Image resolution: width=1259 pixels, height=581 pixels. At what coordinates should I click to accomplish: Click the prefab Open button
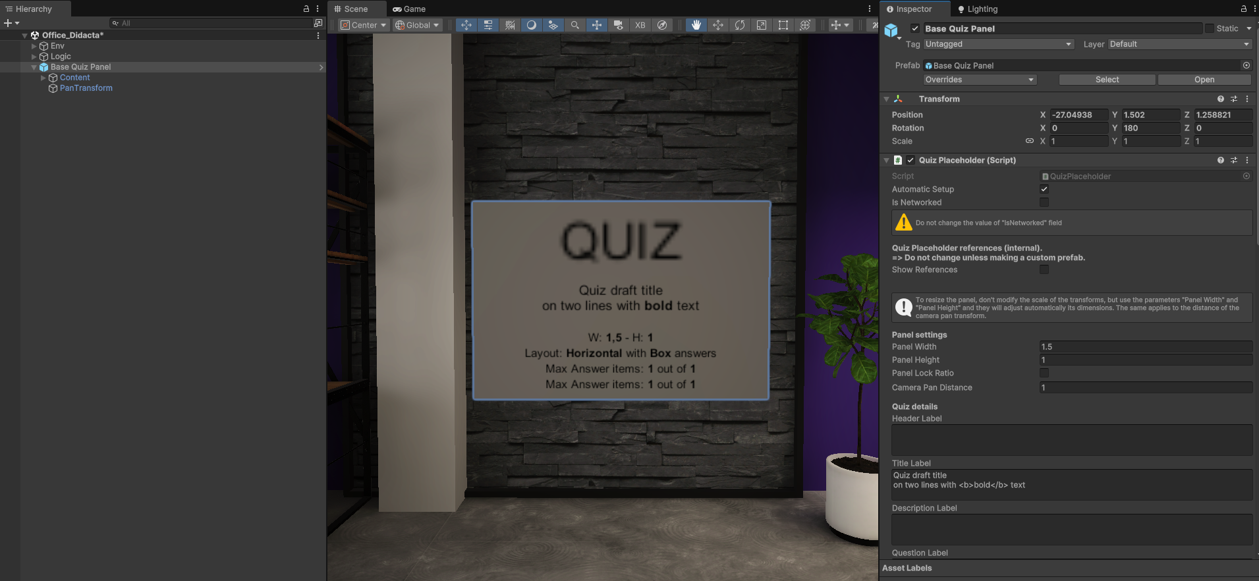pos(1204,80)
